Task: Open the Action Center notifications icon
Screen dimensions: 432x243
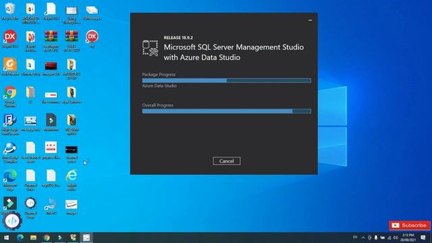Action: 423,238
